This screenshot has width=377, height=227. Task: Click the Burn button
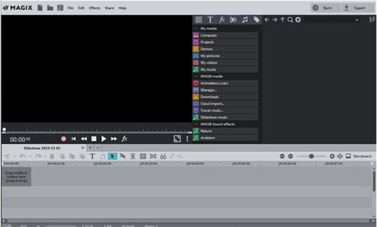[325, 8]
